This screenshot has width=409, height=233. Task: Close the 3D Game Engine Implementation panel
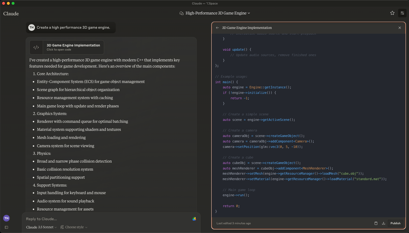pyautogui.click(x=400, y=28)
